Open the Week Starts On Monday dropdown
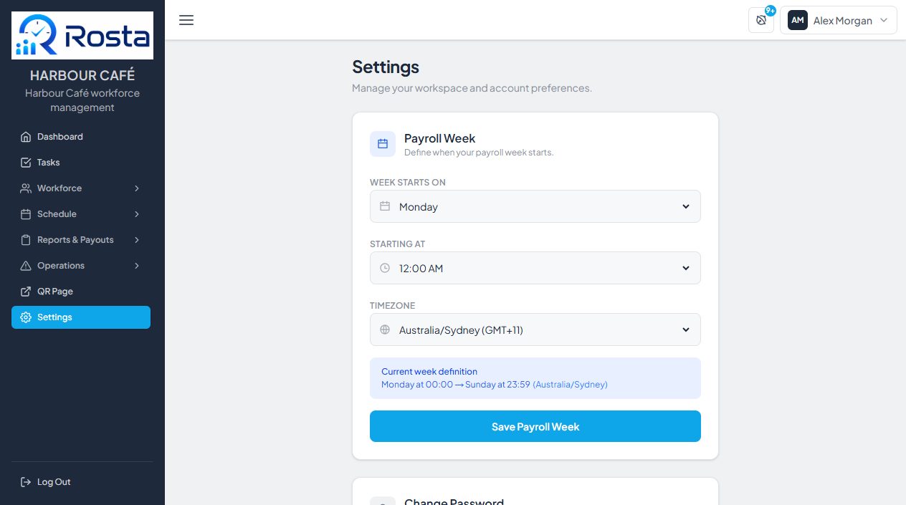This screenshot has width=906, height=505. [x=535, y=206]
